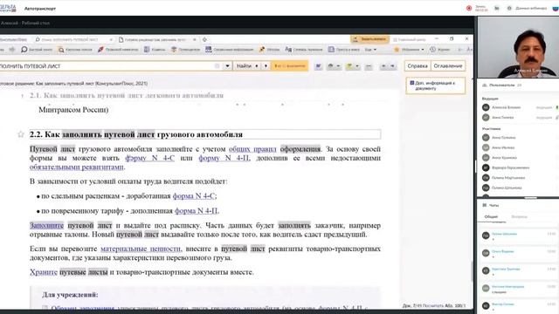Viewport: 559px width, 314px height.
Task: Click the Ведущие section label
Action: 490,99
